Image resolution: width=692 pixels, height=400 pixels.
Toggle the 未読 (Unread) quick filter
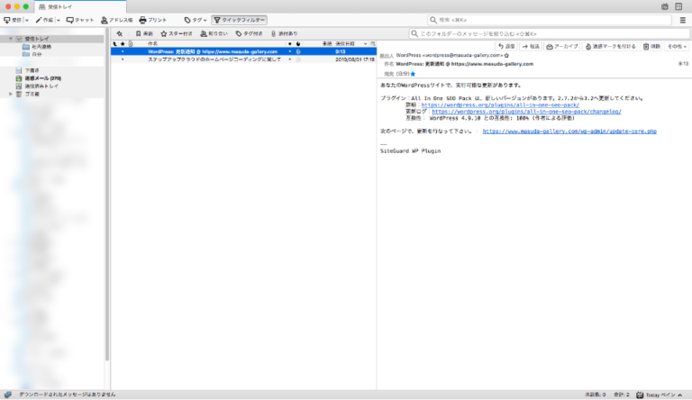point(144,33)
